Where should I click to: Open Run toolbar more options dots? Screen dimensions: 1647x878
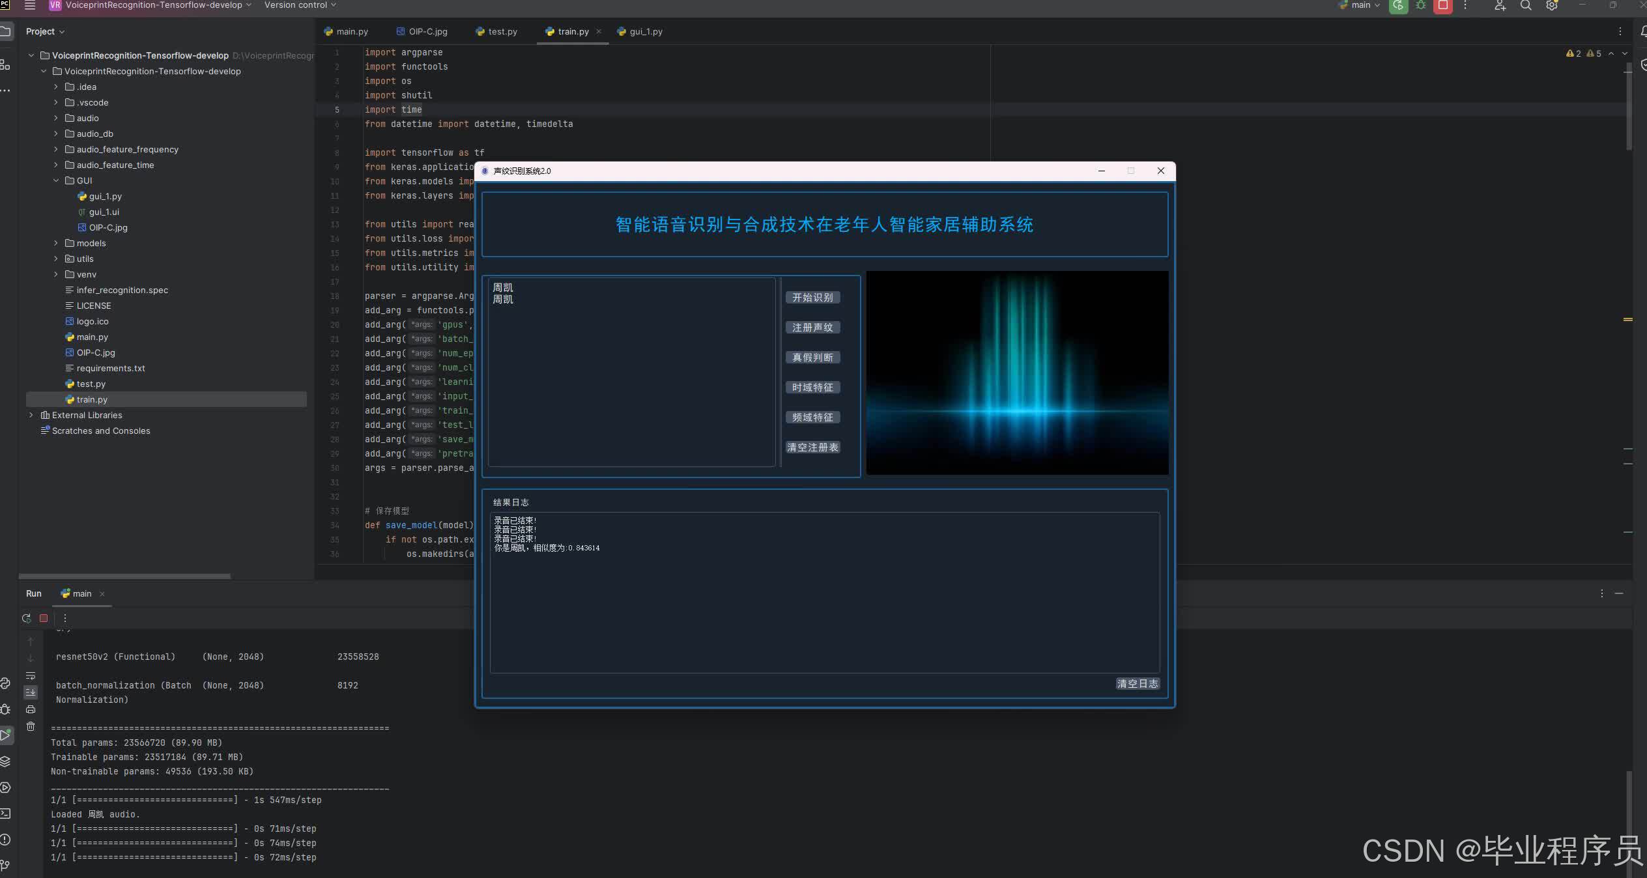[64, 618]
